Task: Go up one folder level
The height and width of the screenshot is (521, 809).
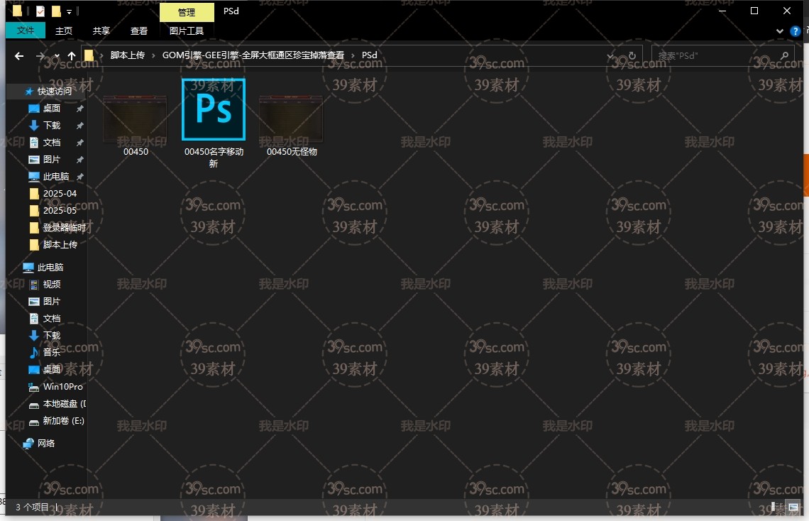Action: (x=71, y=55)
